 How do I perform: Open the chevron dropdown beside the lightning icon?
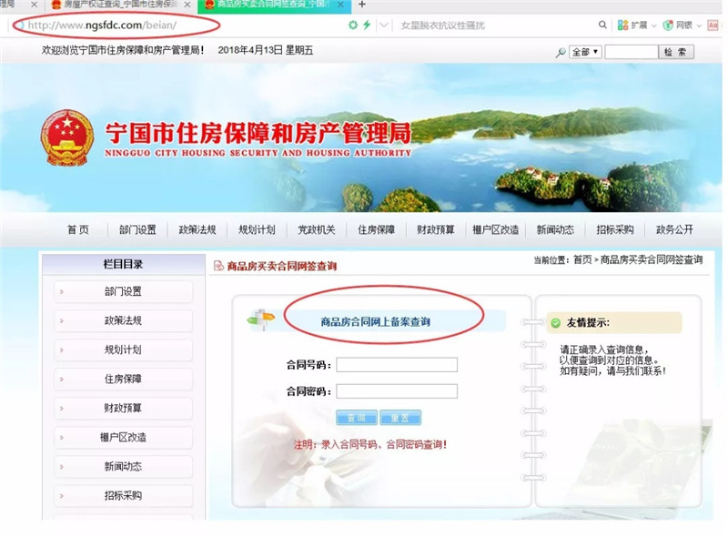[x=383, y=25]
